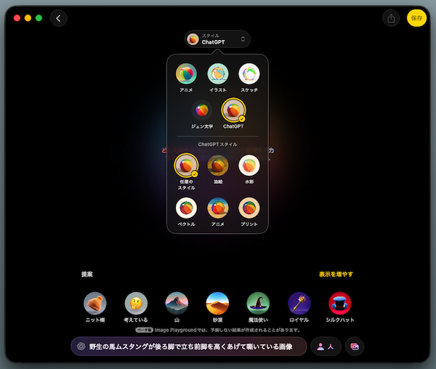Click the yellow 保存 button
436x369 pixels.
point(416,18)
